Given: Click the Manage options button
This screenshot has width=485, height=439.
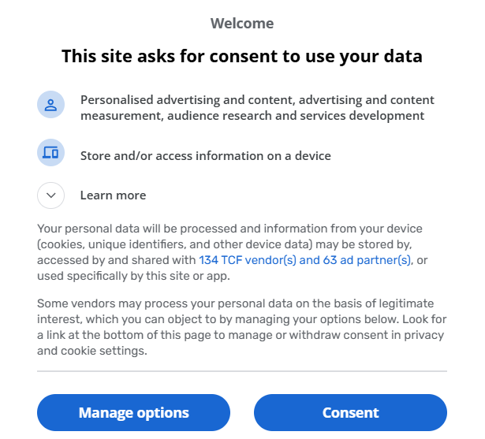Looking at the screenshot, I should [x=133, y=412].
